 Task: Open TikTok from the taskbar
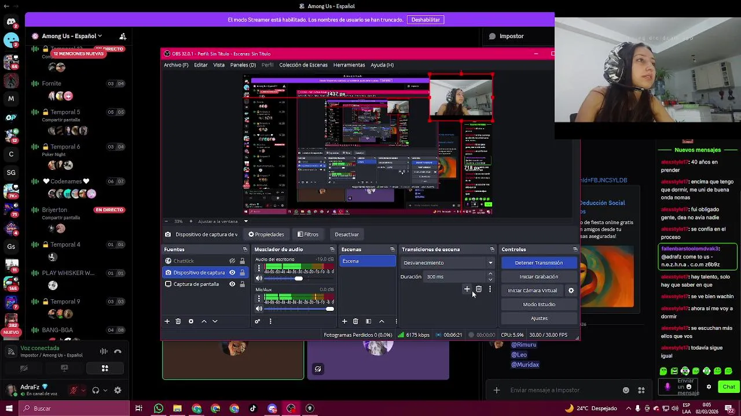[253, 408]
